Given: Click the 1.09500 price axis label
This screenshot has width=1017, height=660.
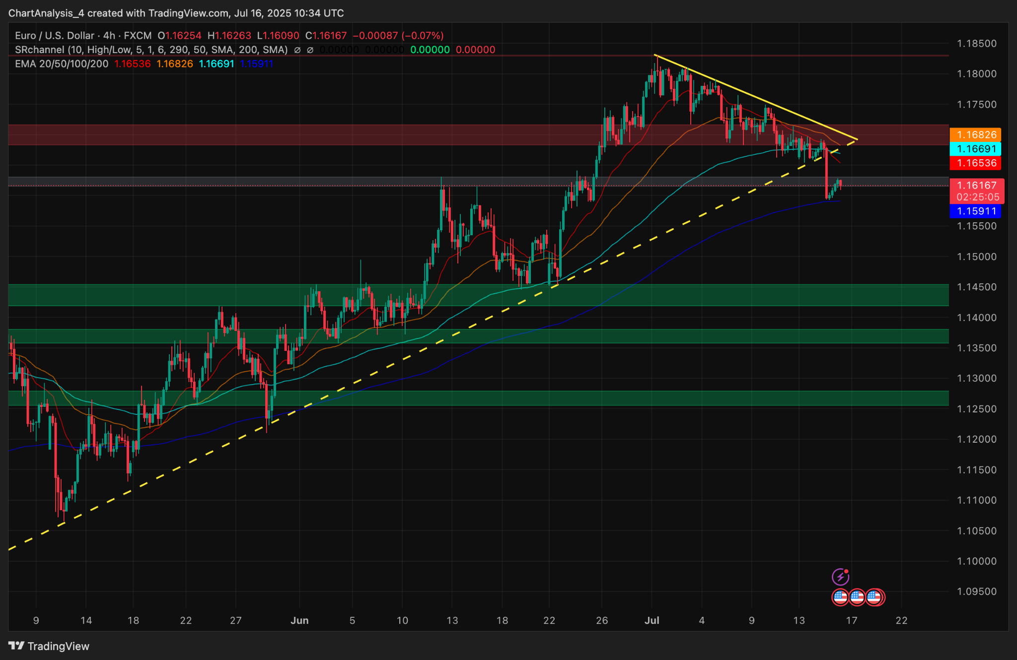Looking at the screenshot, I should (977, 592).
